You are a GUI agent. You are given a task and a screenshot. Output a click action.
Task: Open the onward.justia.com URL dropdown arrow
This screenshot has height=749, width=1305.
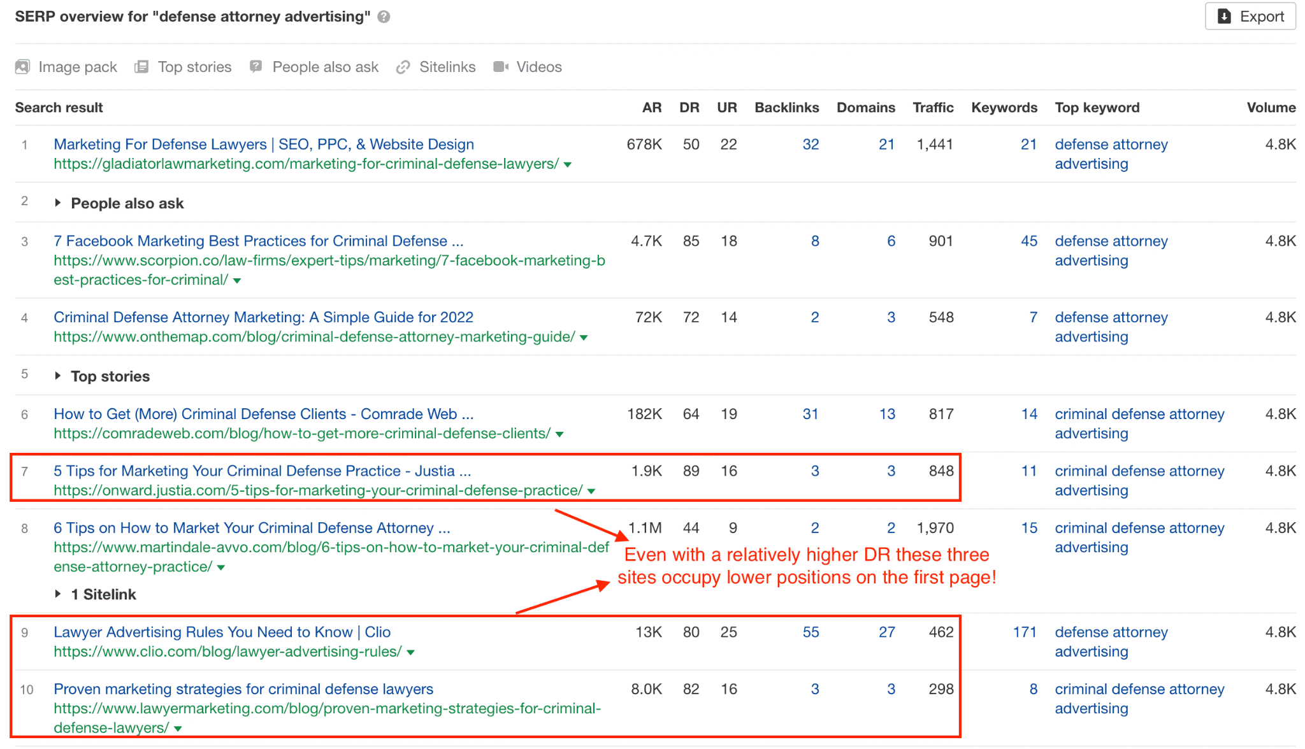(591, 492)
